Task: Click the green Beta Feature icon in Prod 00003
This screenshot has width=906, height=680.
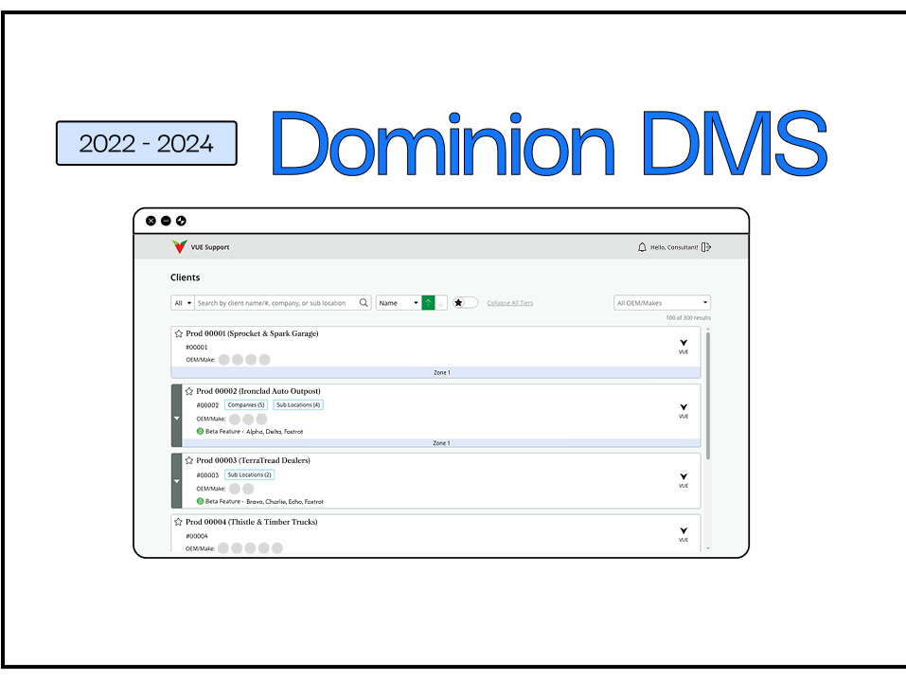Action: [200, 501]
